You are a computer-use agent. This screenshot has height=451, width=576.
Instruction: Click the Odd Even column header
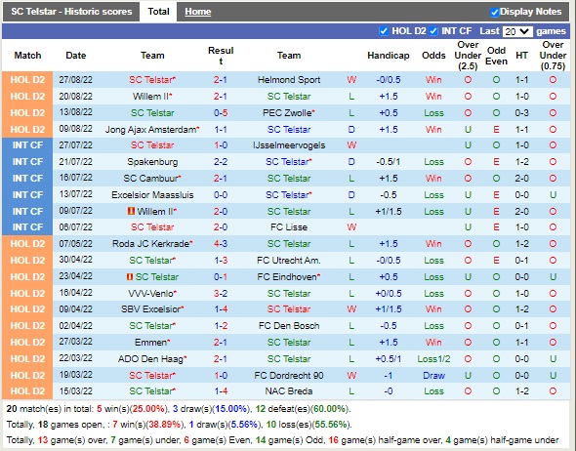(x=496, y=56)
